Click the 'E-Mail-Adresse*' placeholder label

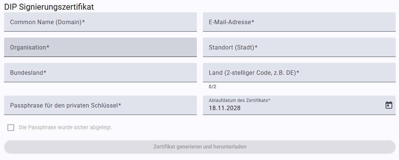click(x=231, y=22)
